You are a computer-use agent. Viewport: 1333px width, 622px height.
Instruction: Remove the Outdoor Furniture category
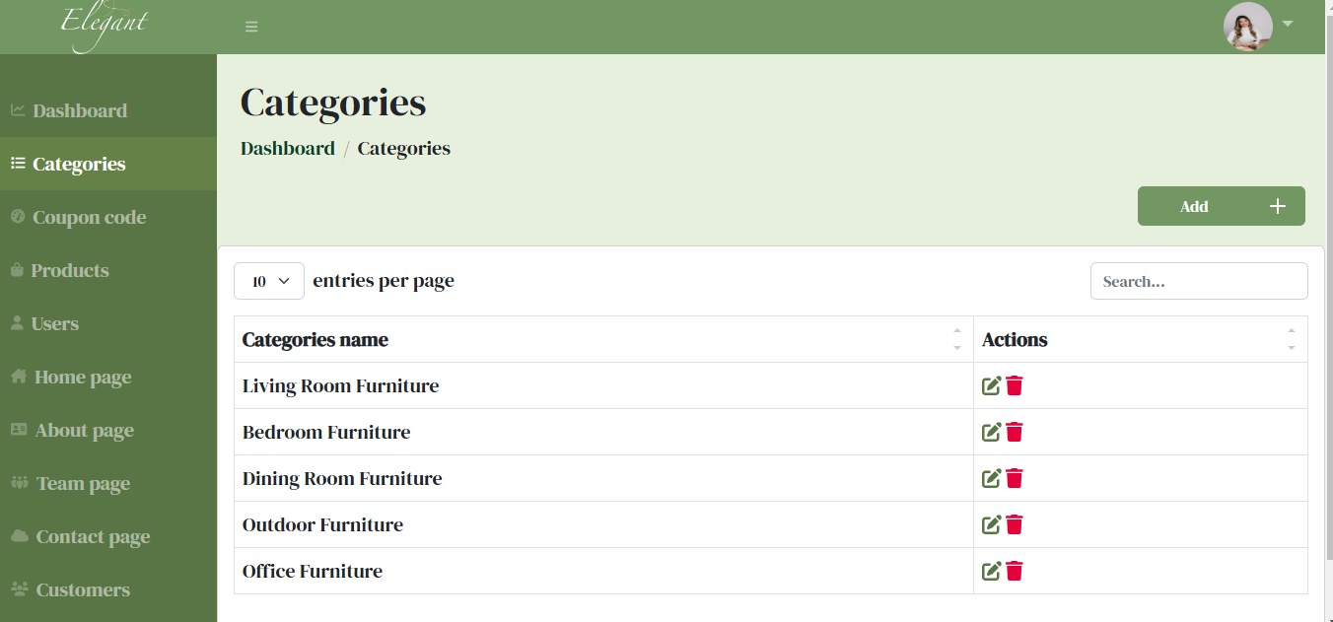(1015, 525)
